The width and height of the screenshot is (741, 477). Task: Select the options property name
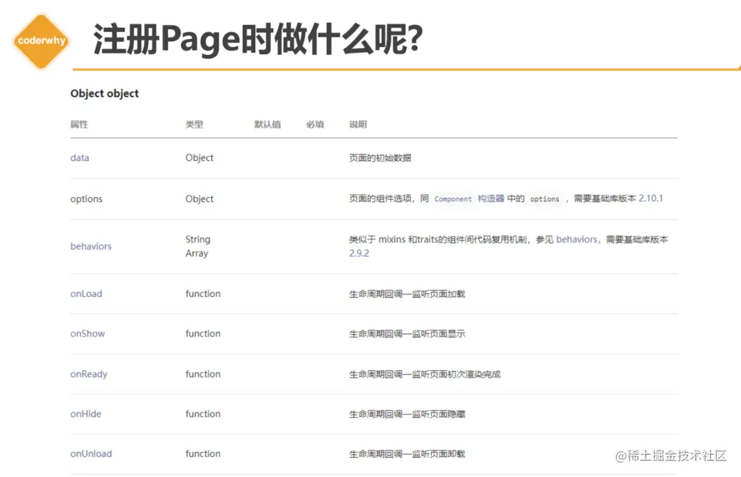click(x=86, y=199)
